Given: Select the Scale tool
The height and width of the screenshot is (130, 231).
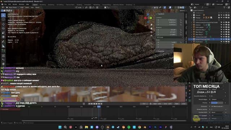Looking at the screenshot, I should point(3,33).
